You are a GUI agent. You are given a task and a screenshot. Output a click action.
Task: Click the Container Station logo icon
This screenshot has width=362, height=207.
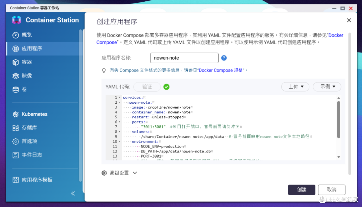pos(17,20)
